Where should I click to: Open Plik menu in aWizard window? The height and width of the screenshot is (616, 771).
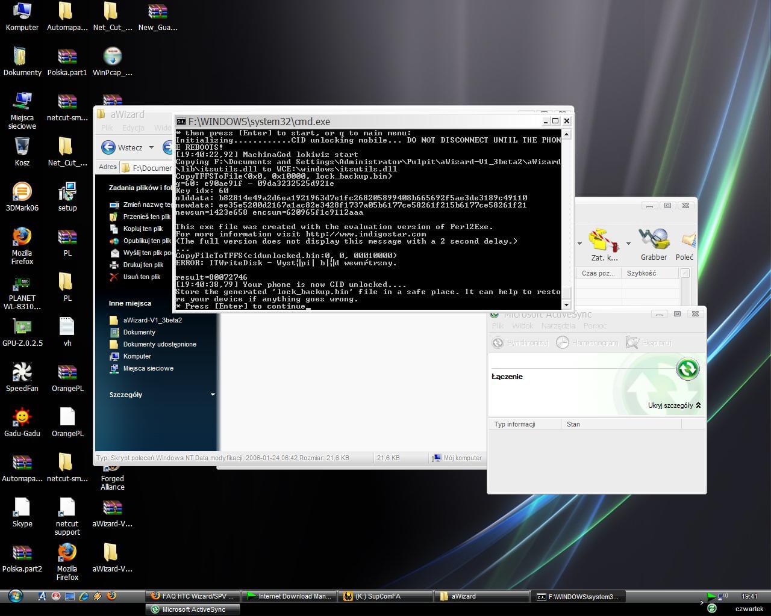[107, 128]
